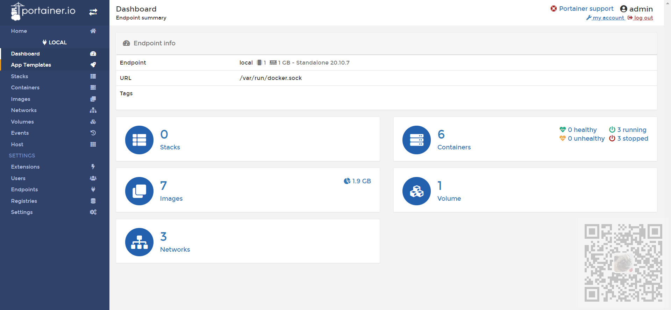Viewport: 671px width, 310px height.
Task: Click the Volumes cubes icon in sidebar
Action: click(93, 121)
